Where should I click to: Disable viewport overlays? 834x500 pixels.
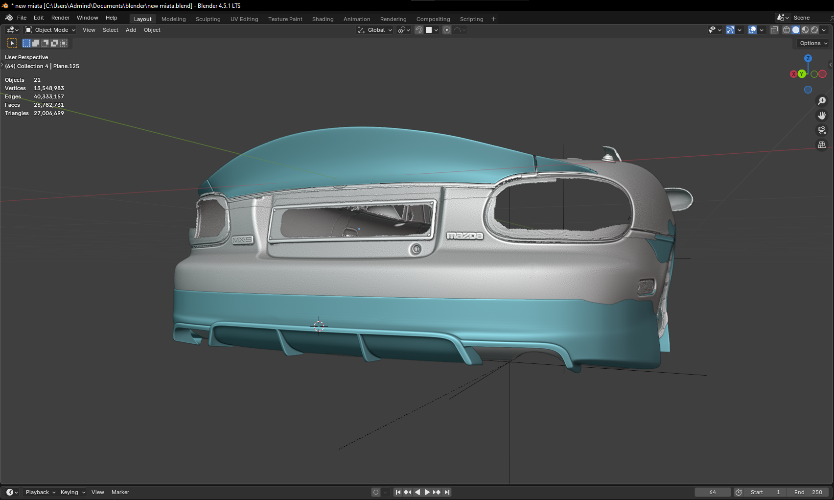752,30
